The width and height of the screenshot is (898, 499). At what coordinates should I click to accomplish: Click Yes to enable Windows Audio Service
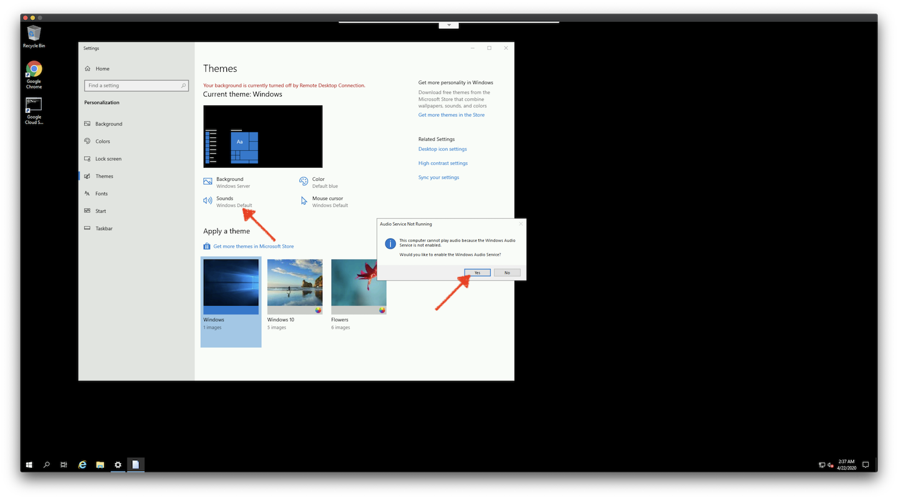[x=477, y=273]
